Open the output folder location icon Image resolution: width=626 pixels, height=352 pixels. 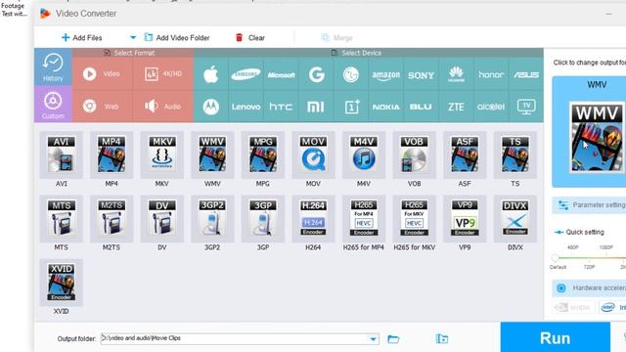(x=441, y=339)
